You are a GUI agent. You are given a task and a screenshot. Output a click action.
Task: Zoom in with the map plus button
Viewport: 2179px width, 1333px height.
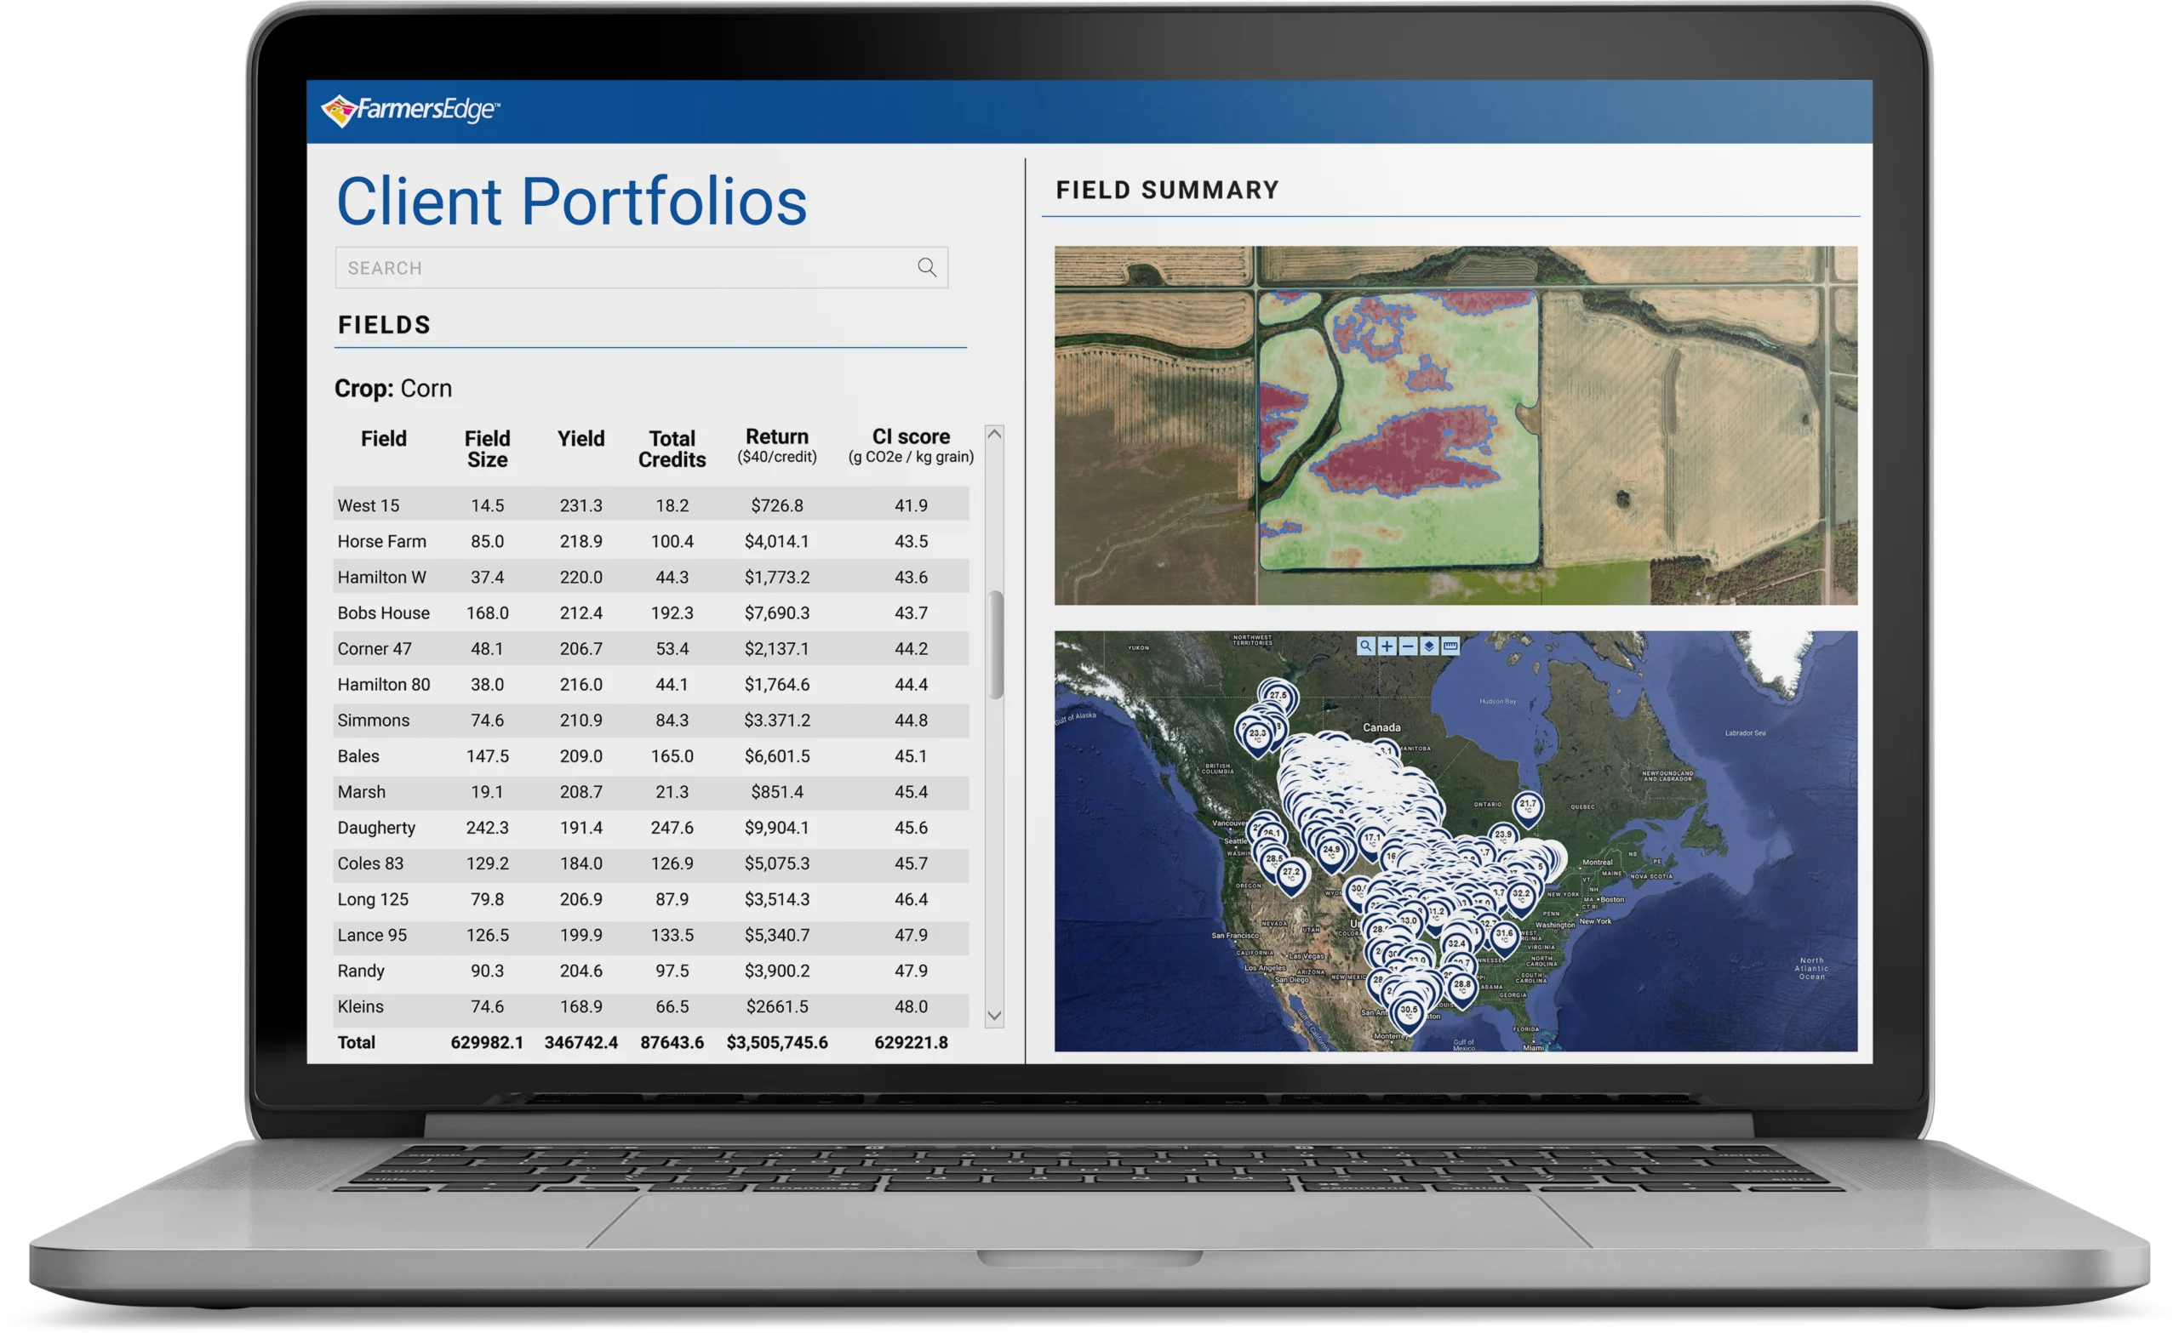point(1387,647)
